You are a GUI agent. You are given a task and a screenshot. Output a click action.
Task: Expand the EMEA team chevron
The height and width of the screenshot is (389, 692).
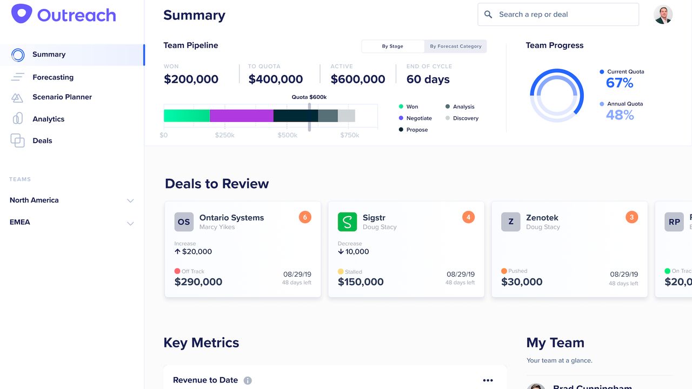[x=130, y=223]
